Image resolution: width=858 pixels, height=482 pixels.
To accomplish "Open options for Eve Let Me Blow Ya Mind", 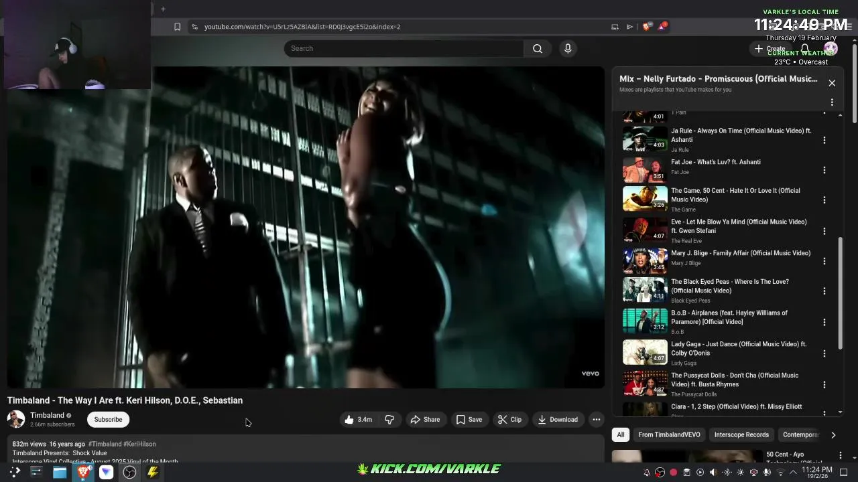I will click(824, 231).
